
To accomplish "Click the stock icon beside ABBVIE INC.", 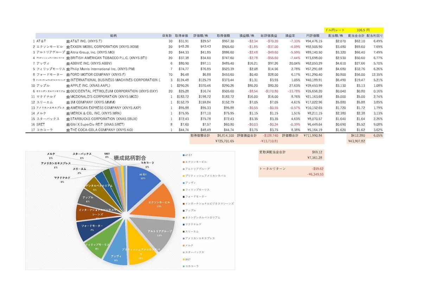I will coord(68,63).
